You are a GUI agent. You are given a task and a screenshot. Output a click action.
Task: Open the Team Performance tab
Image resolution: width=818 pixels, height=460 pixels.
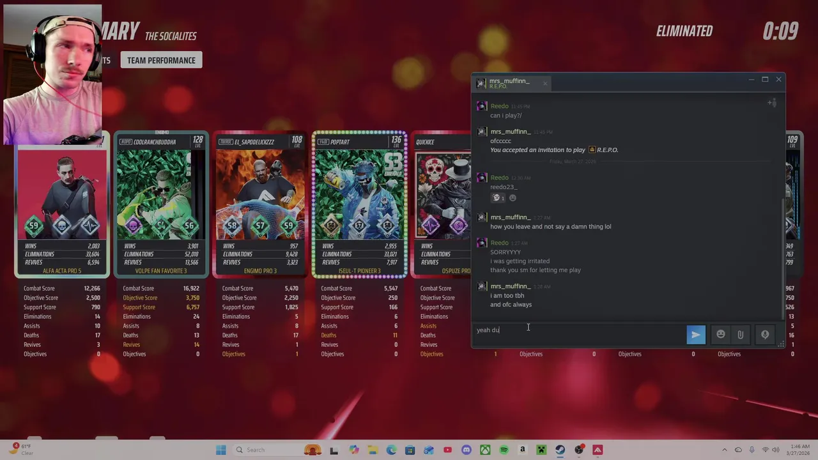click(x=161, y=60)
